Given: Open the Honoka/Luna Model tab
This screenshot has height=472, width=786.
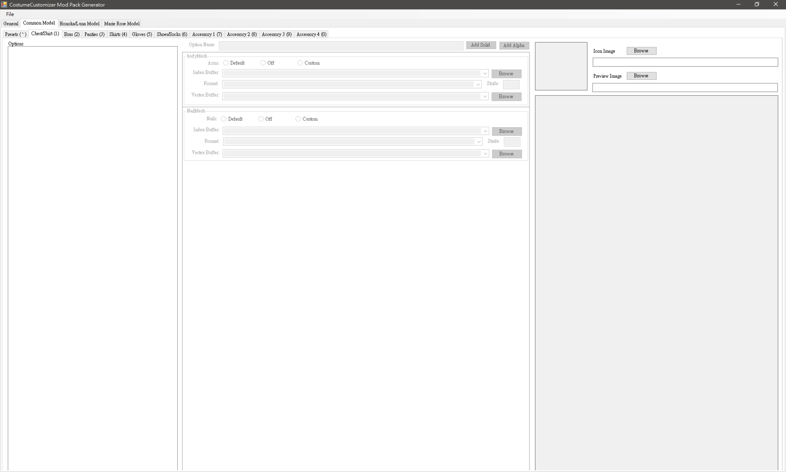Looking at the screenshot, I should [79, 24].
